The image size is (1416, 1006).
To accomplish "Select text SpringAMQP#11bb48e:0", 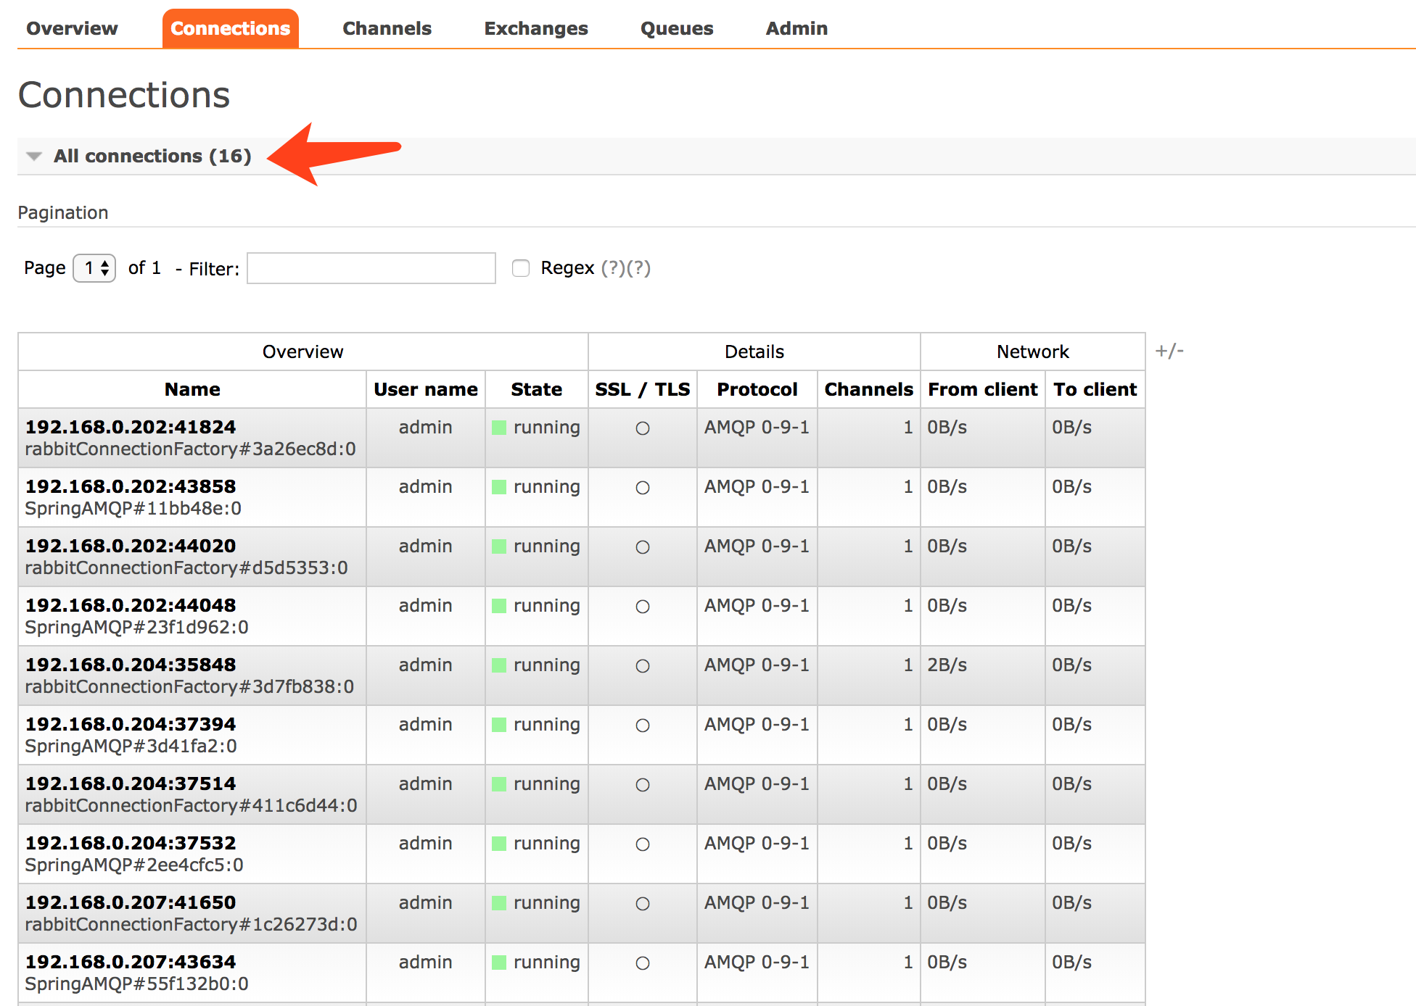I will [x=133, y=509].
